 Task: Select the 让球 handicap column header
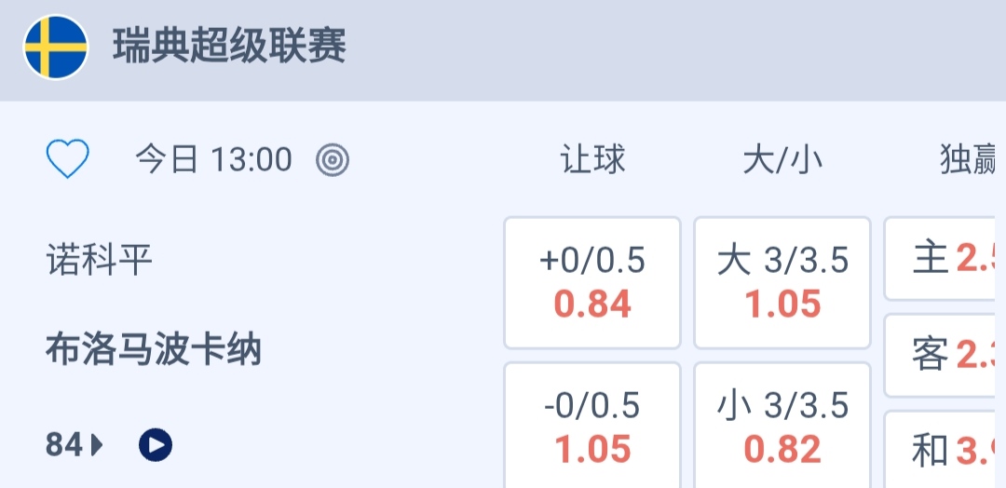click(592, 160)
